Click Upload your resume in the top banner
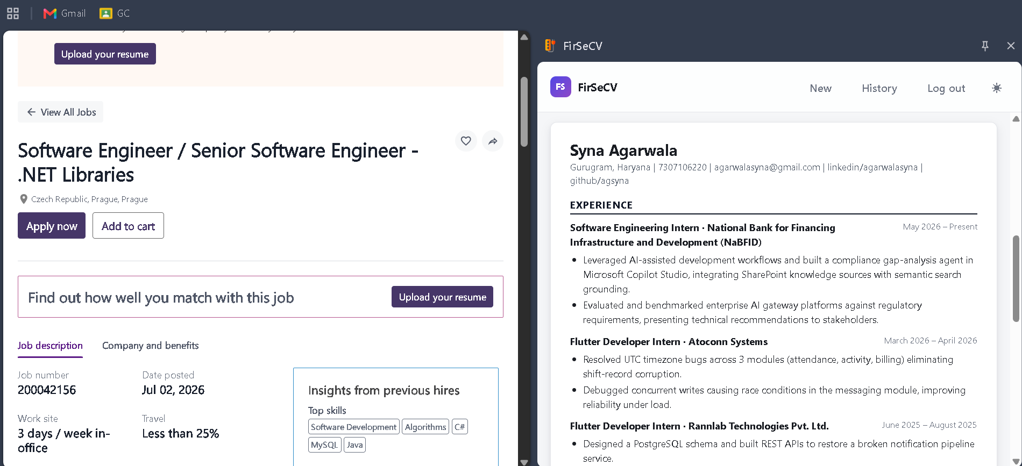The image size is (1022, 466). [x=105, y=54]
